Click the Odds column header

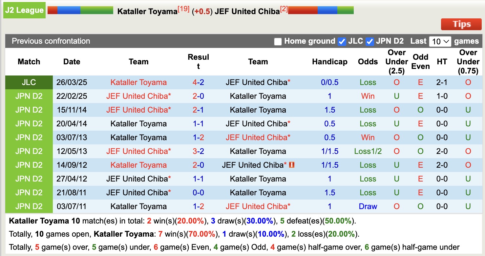tap(368, 61)
